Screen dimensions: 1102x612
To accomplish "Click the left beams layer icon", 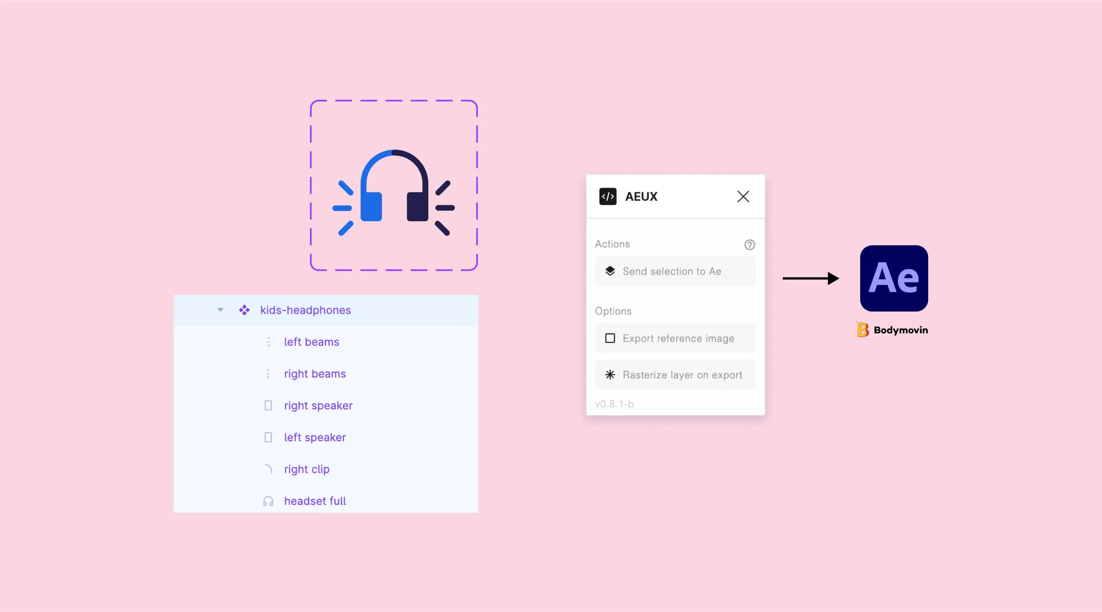I will click(x=268, y=342).
